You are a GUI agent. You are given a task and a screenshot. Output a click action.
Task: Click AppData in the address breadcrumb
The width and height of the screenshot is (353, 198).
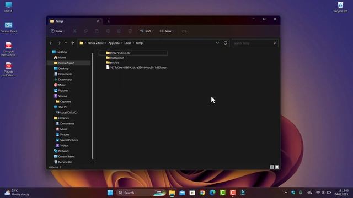tap(114, 43)
